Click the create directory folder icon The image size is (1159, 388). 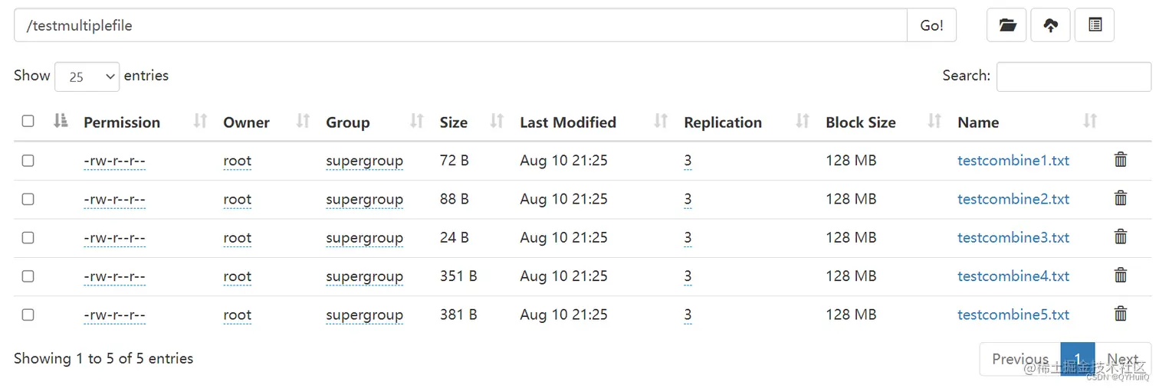point(1006,25)
